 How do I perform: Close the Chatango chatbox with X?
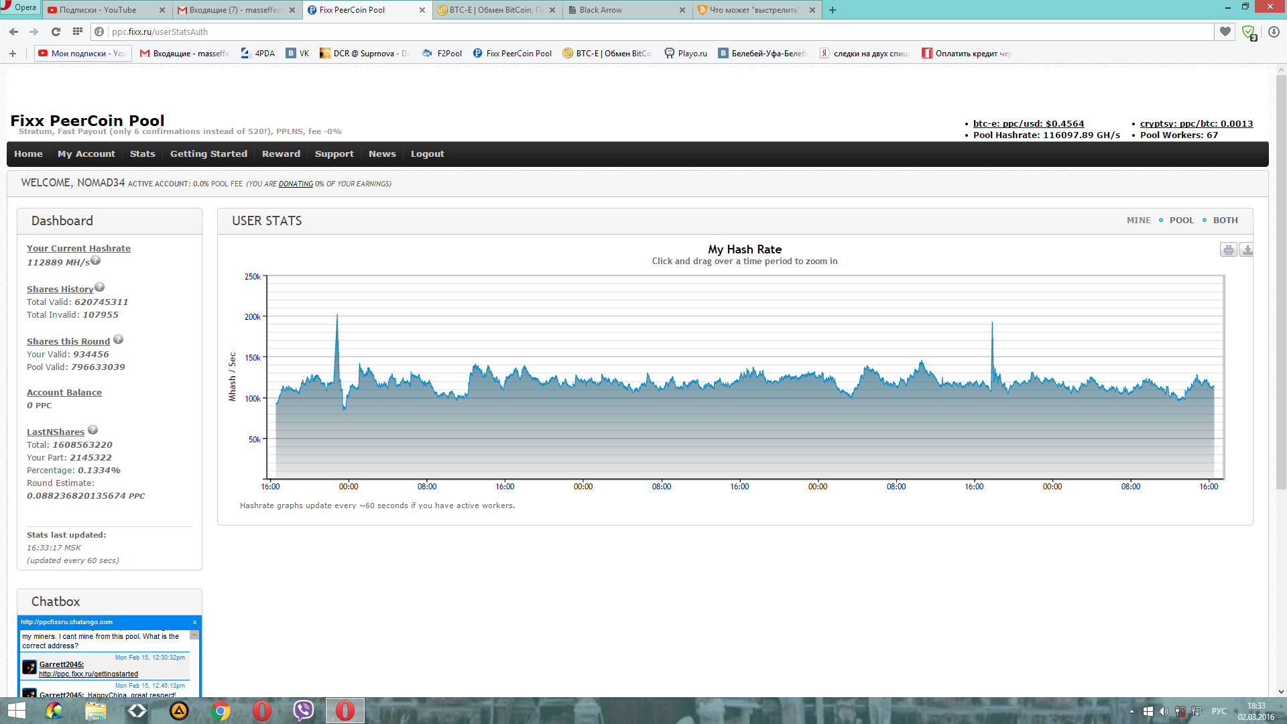click(194, 623)
